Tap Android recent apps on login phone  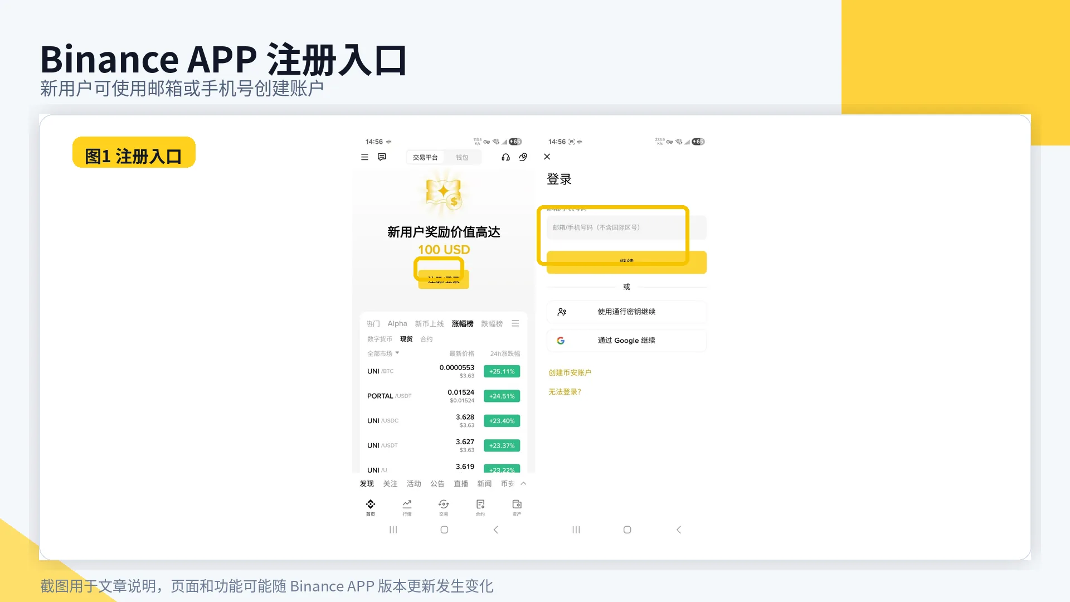coord(576,530)
